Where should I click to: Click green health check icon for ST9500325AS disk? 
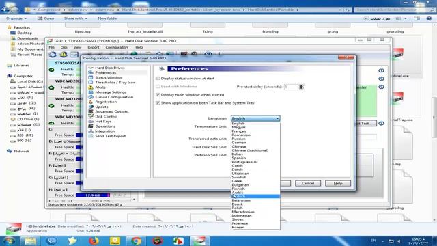pyautogui.click(x=52, y=70)
